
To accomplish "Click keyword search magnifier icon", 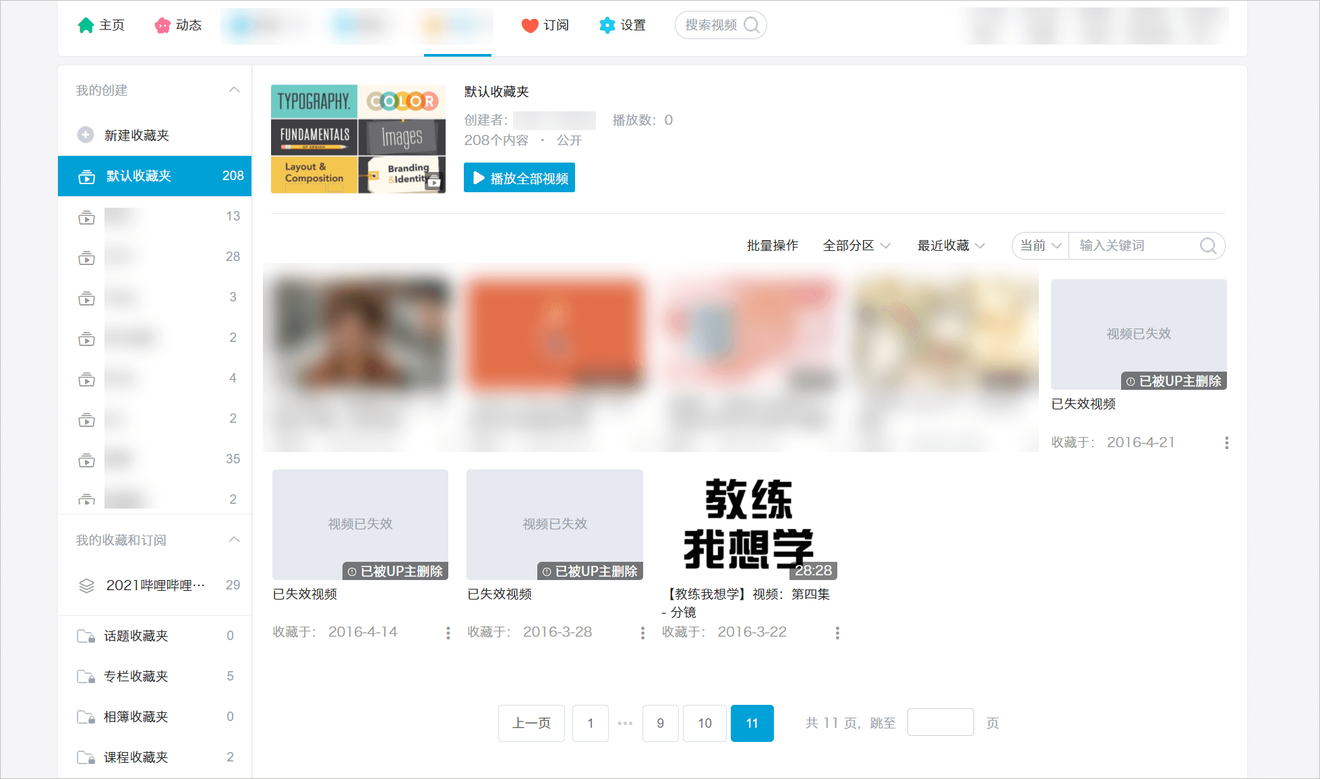I will [x=1208, y=246].
